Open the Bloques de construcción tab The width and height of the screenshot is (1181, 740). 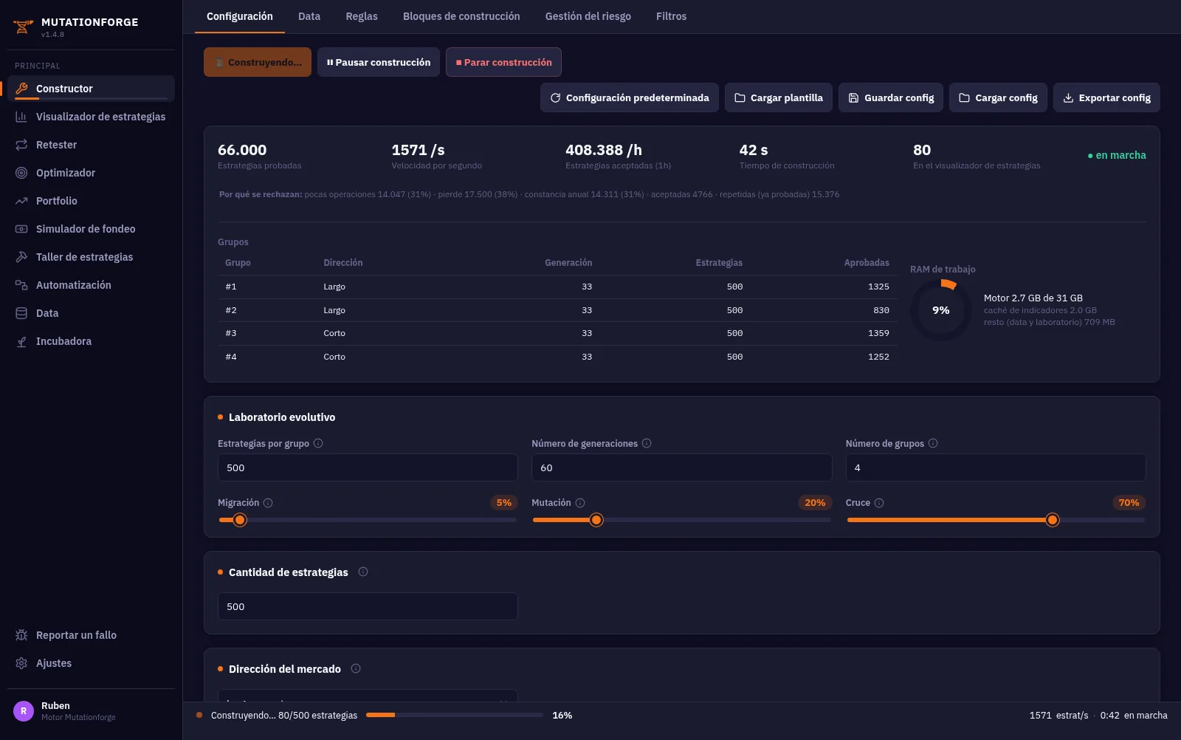[x=461, y=16]
